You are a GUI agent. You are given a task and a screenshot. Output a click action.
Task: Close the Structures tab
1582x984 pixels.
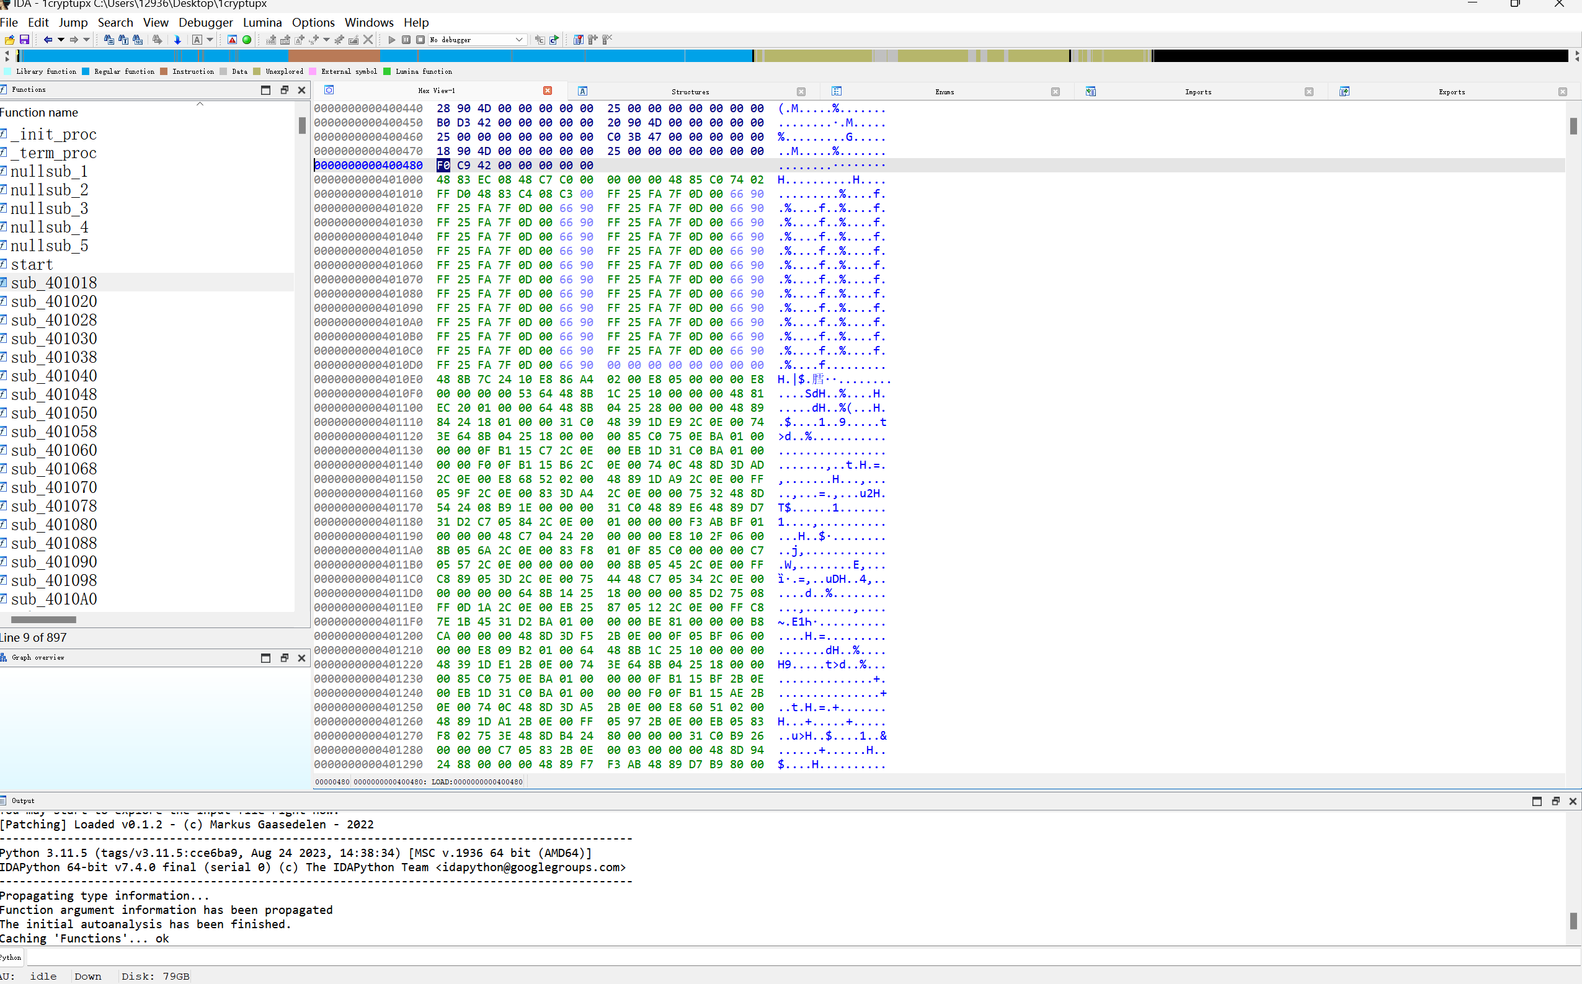[801, 92]
